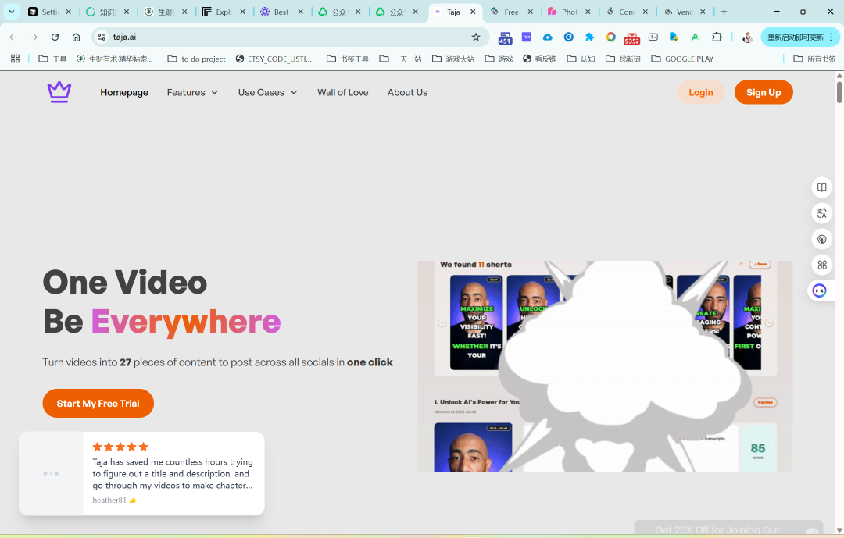
Task: Click the back navigation arrow
Action: click(13, 37)
